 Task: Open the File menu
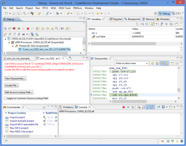tap(5, 8)
